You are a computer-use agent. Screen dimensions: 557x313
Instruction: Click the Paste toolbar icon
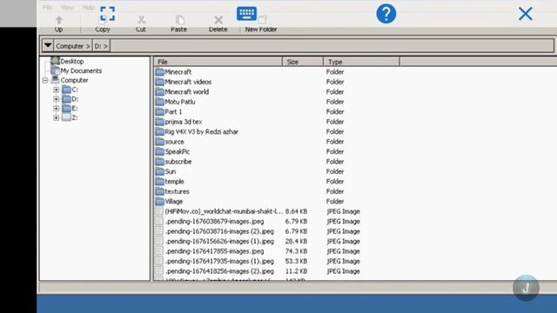pos(180,19)
